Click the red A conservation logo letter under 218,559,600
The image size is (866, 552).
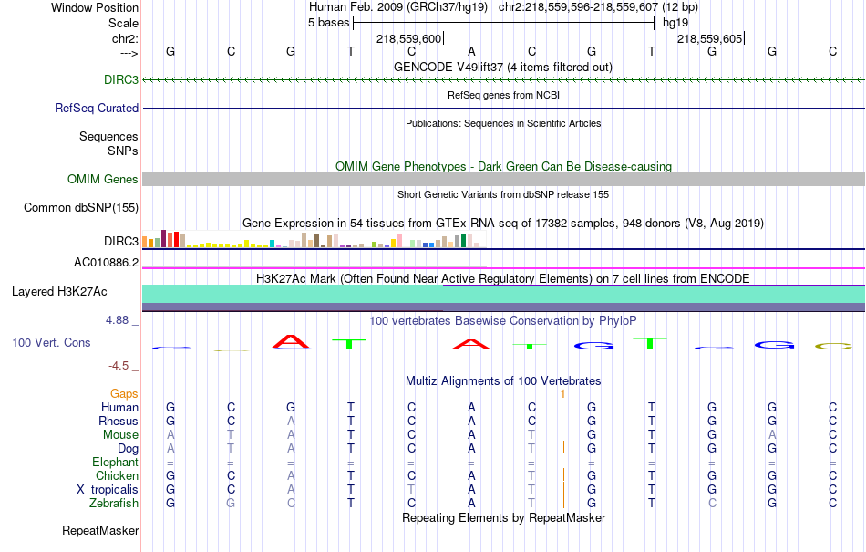point(471,344)
